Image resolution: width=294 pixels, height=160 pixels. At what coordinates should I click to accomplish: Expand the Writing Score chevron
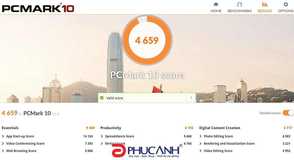coord(102,144)
